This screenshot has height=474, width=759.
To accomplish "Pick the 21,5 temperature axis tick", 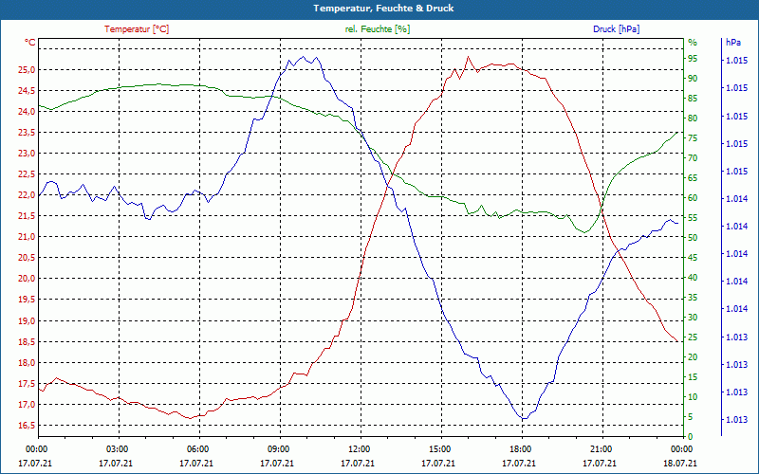I will pos(27,216).
